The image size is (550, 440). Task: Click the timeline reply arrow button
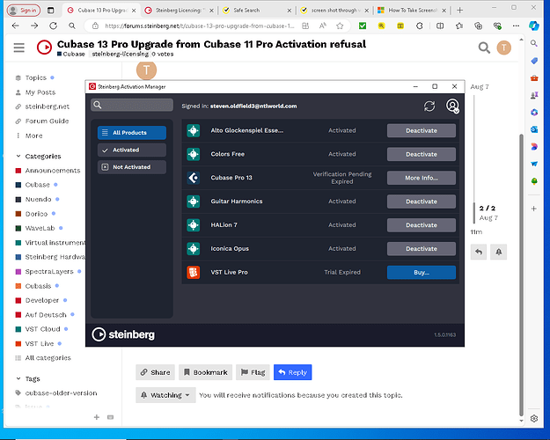479,252
